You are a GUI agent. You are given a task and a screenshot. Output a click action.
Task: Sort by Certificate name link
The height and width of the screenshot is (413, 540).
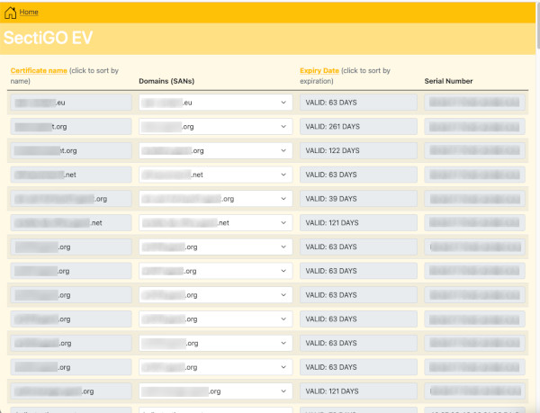[x=39, y=70]
